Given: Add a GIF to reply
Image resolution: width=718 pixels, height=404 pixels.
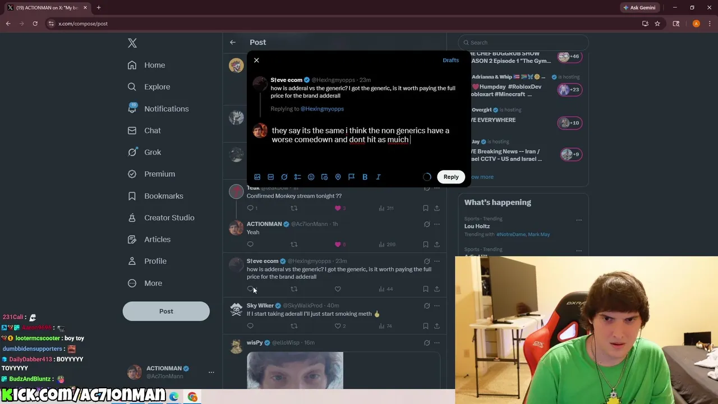Looking at the screenshot, I should 271,177.
